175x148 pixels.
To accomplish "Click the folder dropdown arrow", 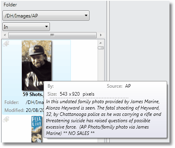I will [x=86, y=15].
